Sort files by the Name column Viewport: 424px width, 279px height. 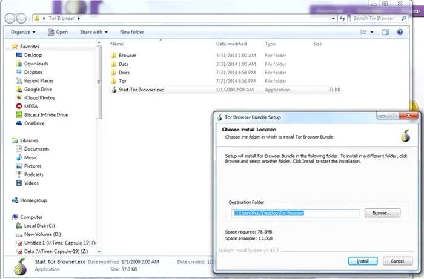[116, 44]
